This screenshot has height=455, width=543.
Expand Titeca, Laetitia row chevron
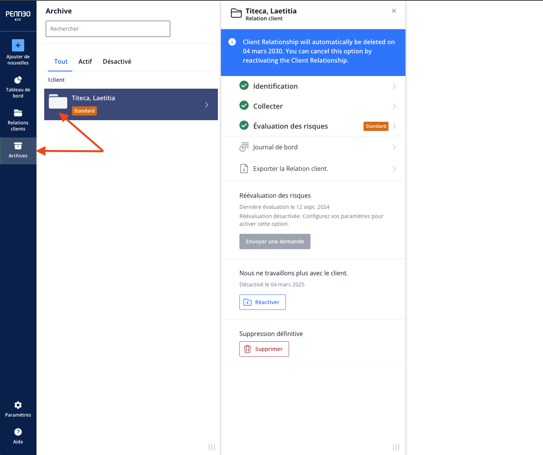pyautogui.click(x=207, y=105)
